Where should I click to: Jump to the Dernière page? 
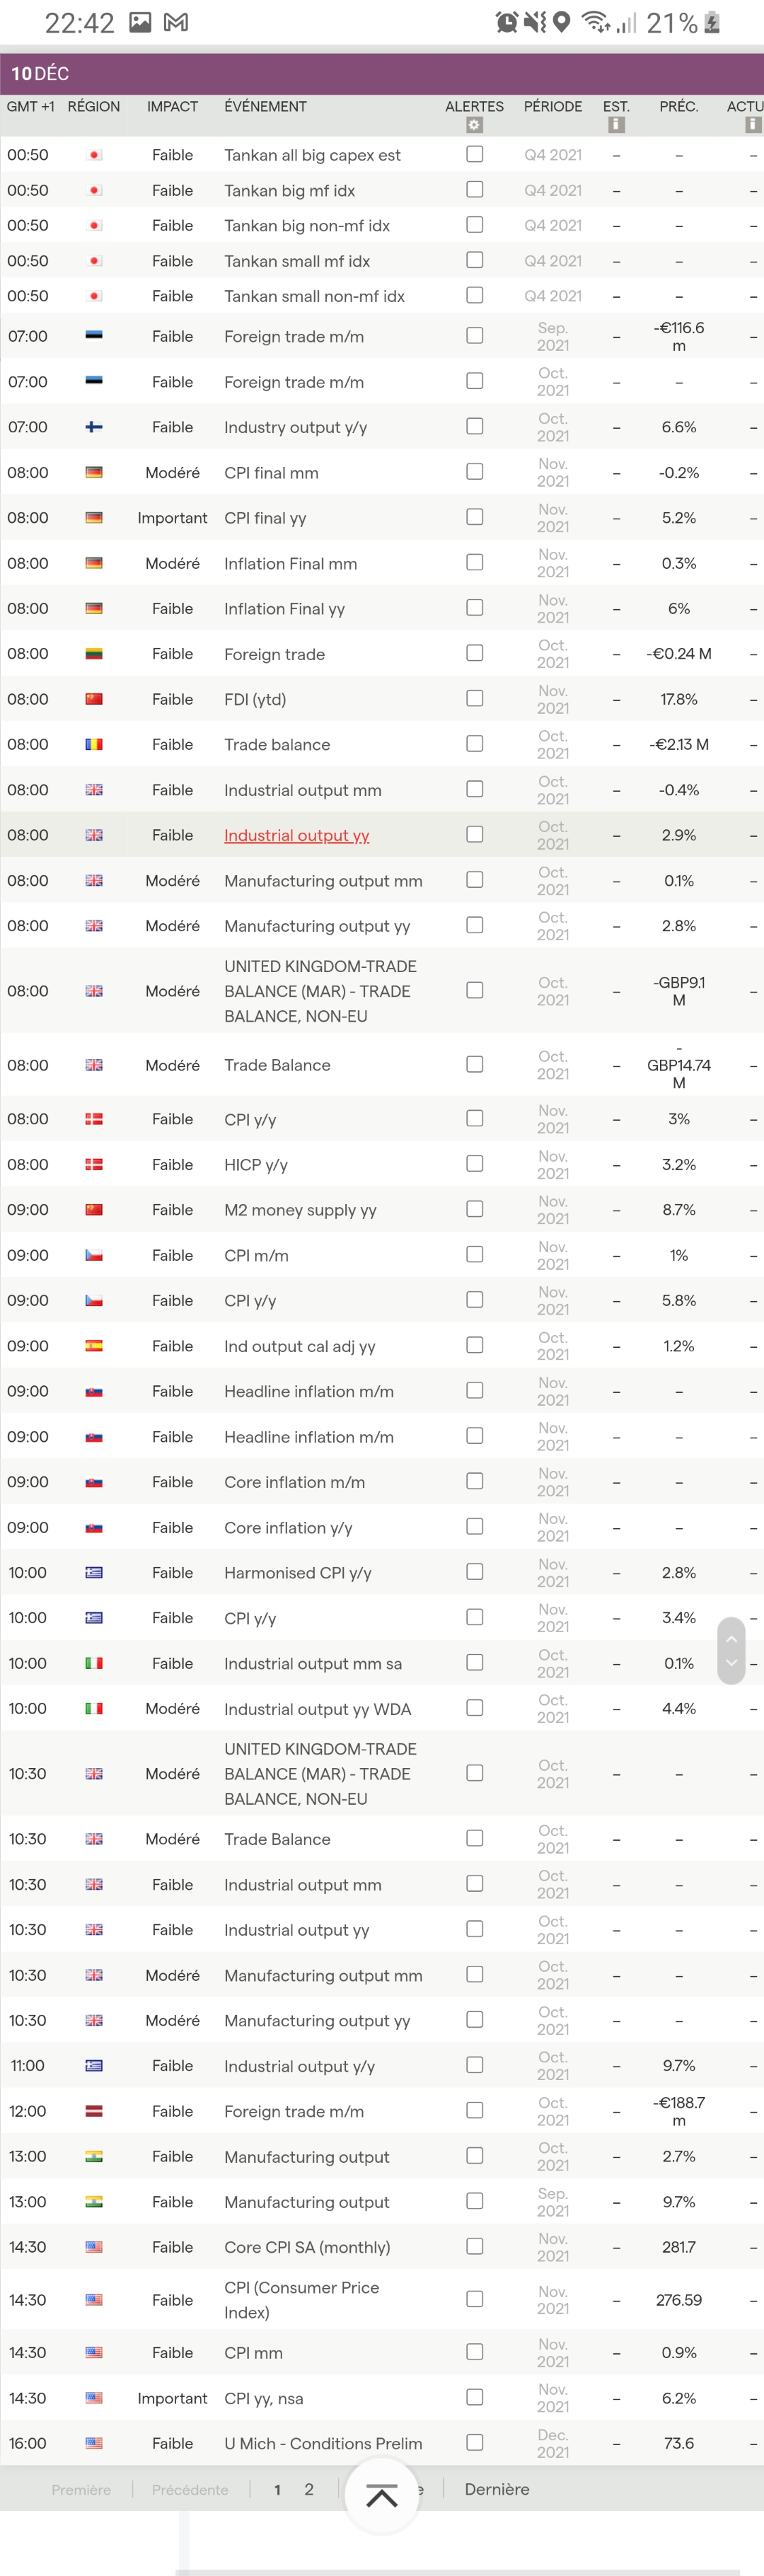[496, 2489]
